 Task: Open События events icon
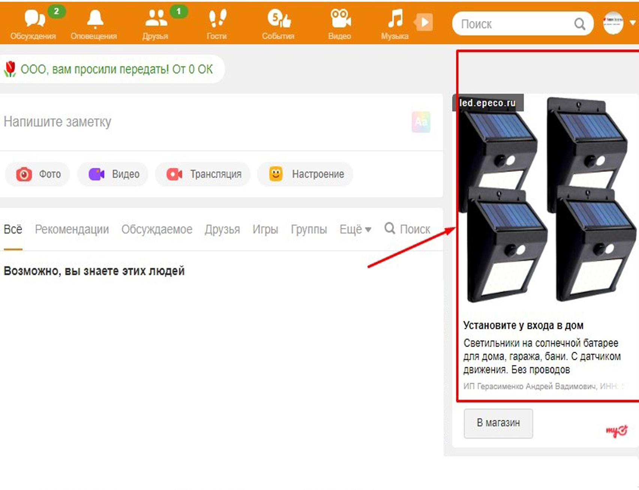278,19
